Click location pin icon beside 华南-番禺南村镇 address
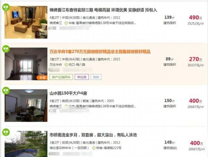Viewport: 208px width, 157px height. [x=66, y=23]
